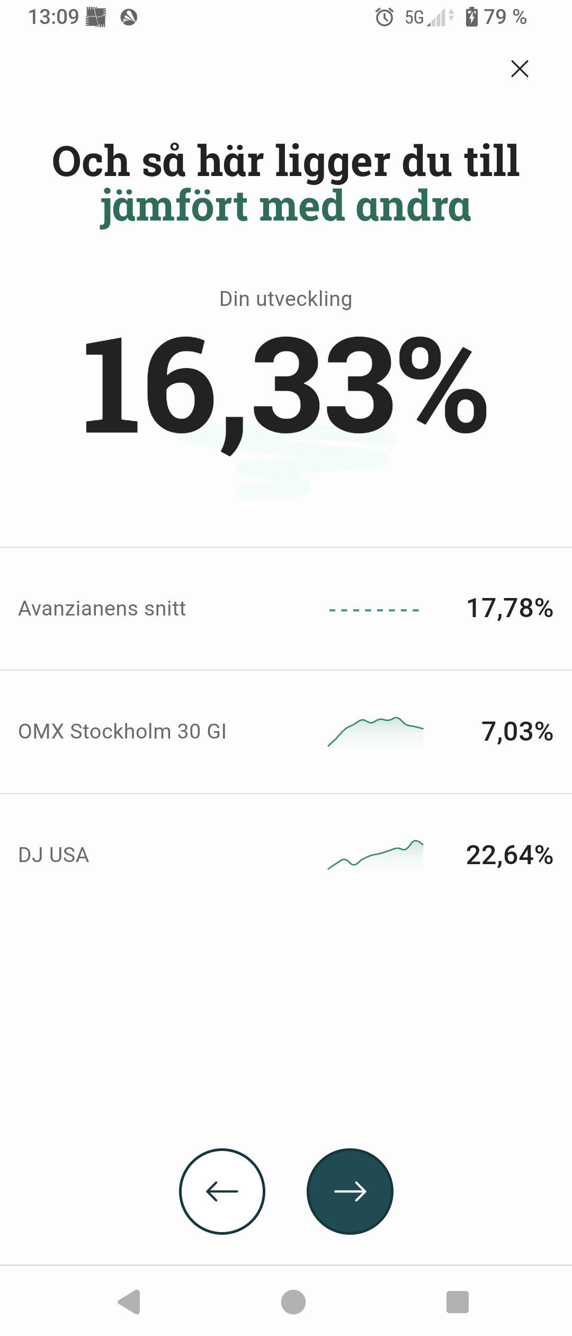Tap the 17,78% average value
Viewport: 572px width, 1336px height.
coord(510,608)
